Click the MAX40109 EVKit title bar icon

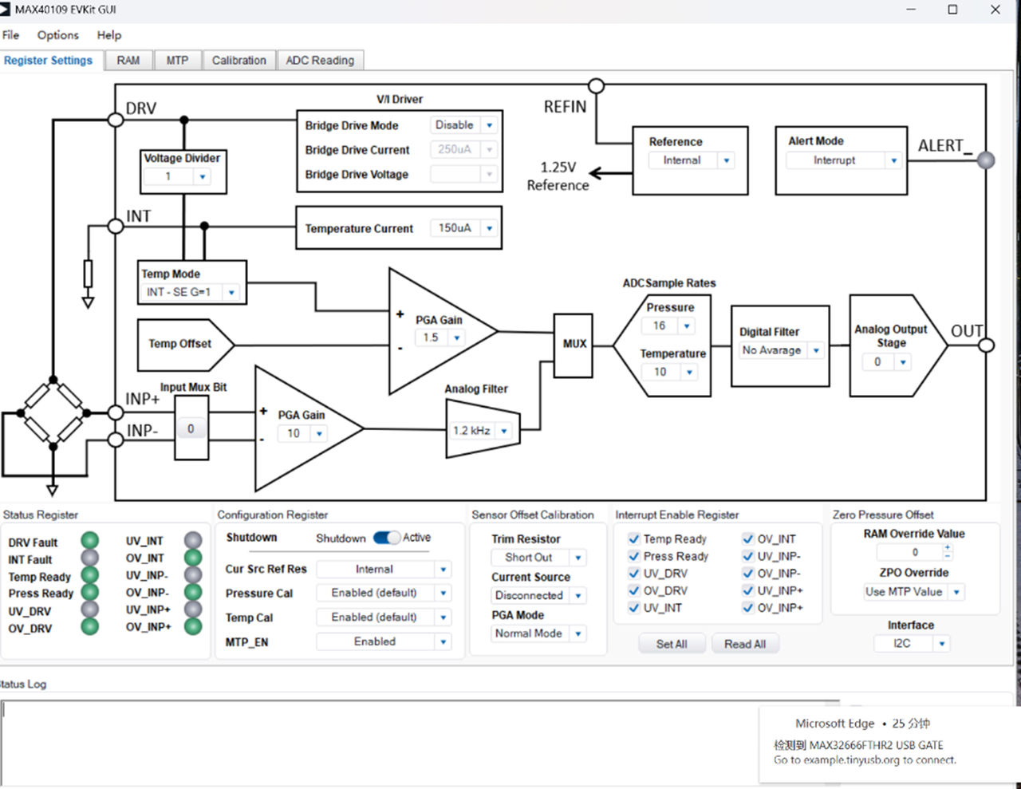pos(6,10)
